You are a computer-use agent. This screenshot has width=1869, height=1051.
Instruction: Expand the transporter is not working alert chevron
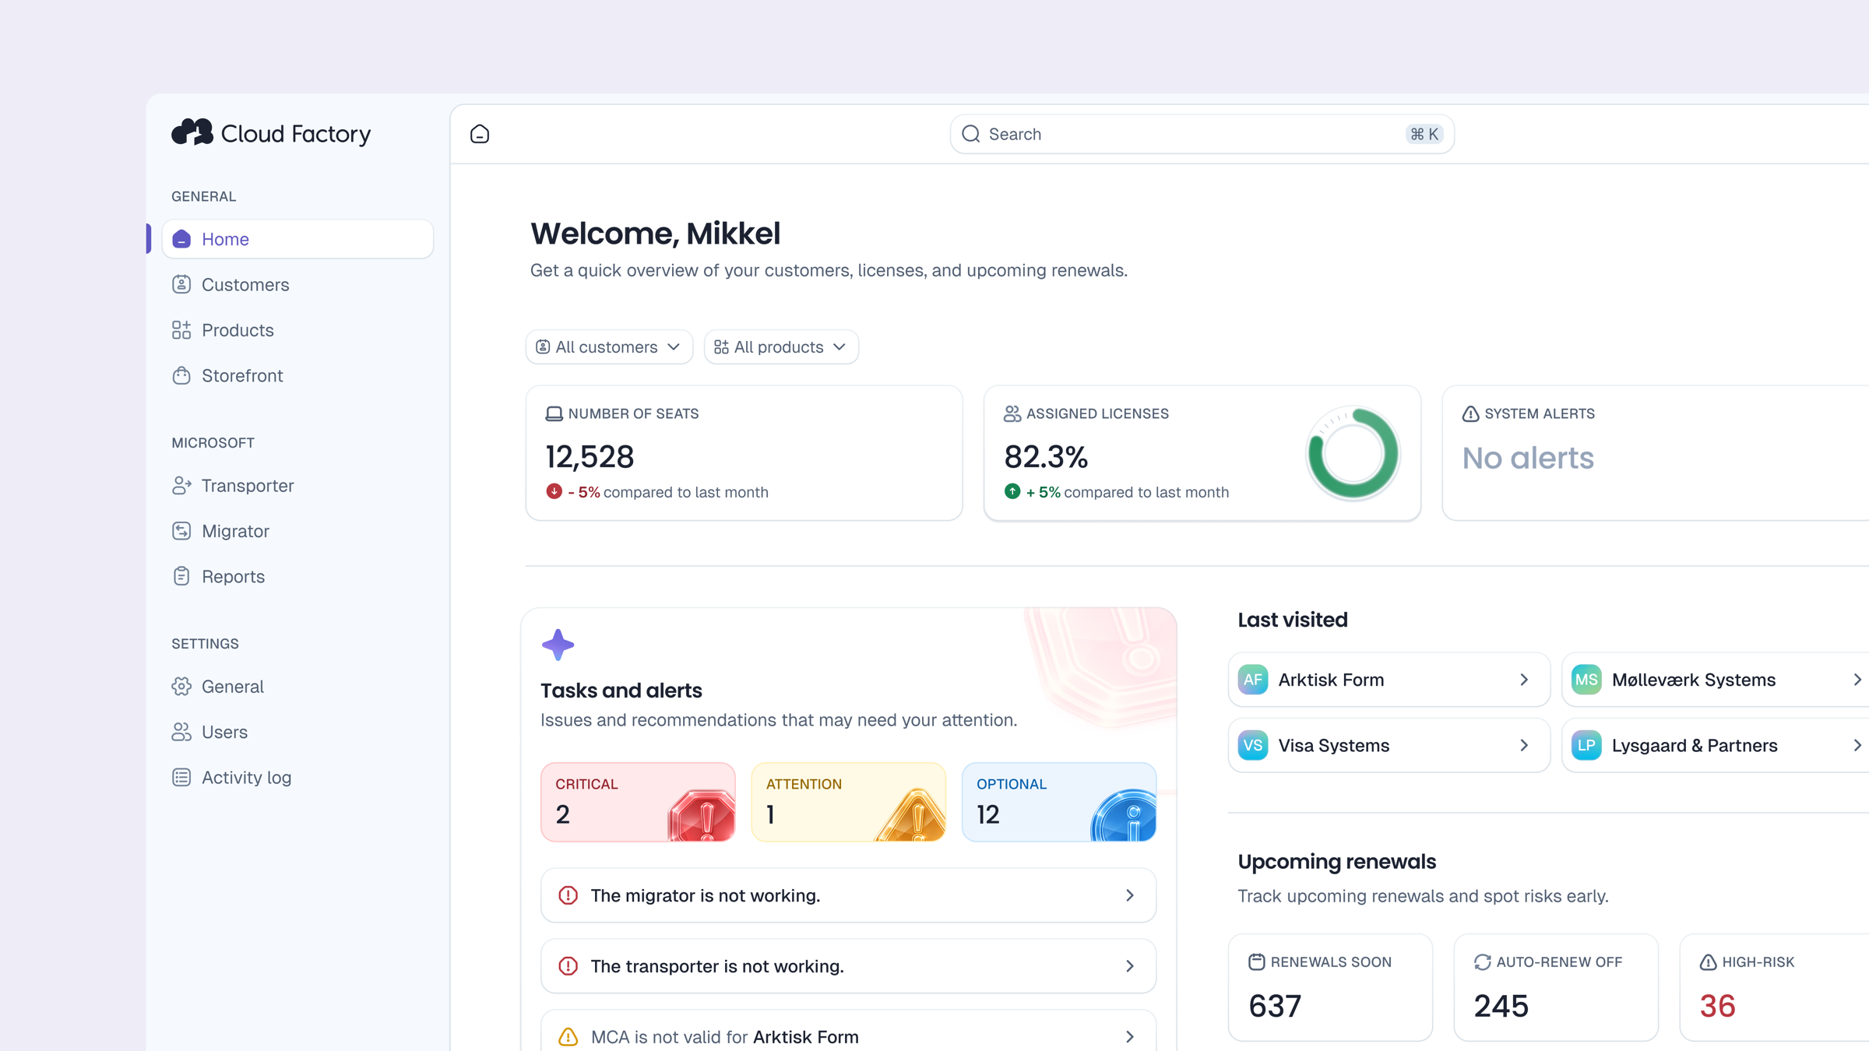(1129, 966)
